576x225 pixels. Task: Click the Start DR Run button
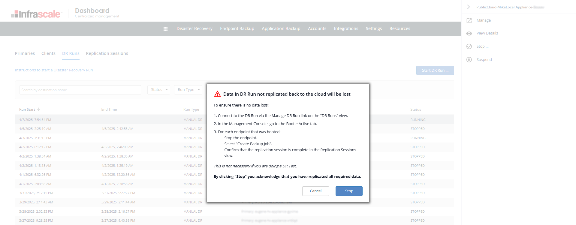click(x=435, y=70)
